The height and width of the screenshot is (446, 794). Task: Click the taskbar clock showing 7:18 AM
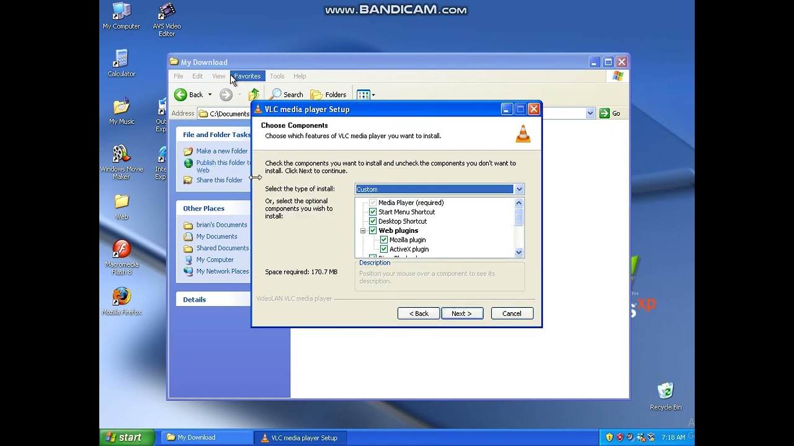point(673,437)
